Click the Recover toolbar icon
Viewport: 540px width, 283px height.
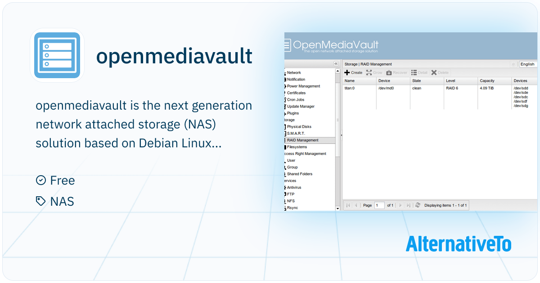[x=389, y=72]
